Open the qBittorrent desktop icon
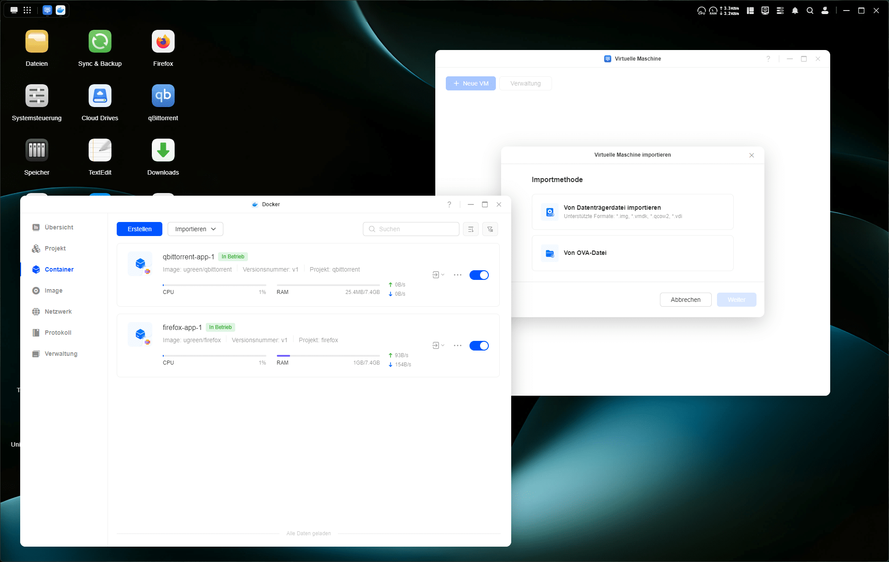The height and width of the screenshot is (562, 889). 163,96
